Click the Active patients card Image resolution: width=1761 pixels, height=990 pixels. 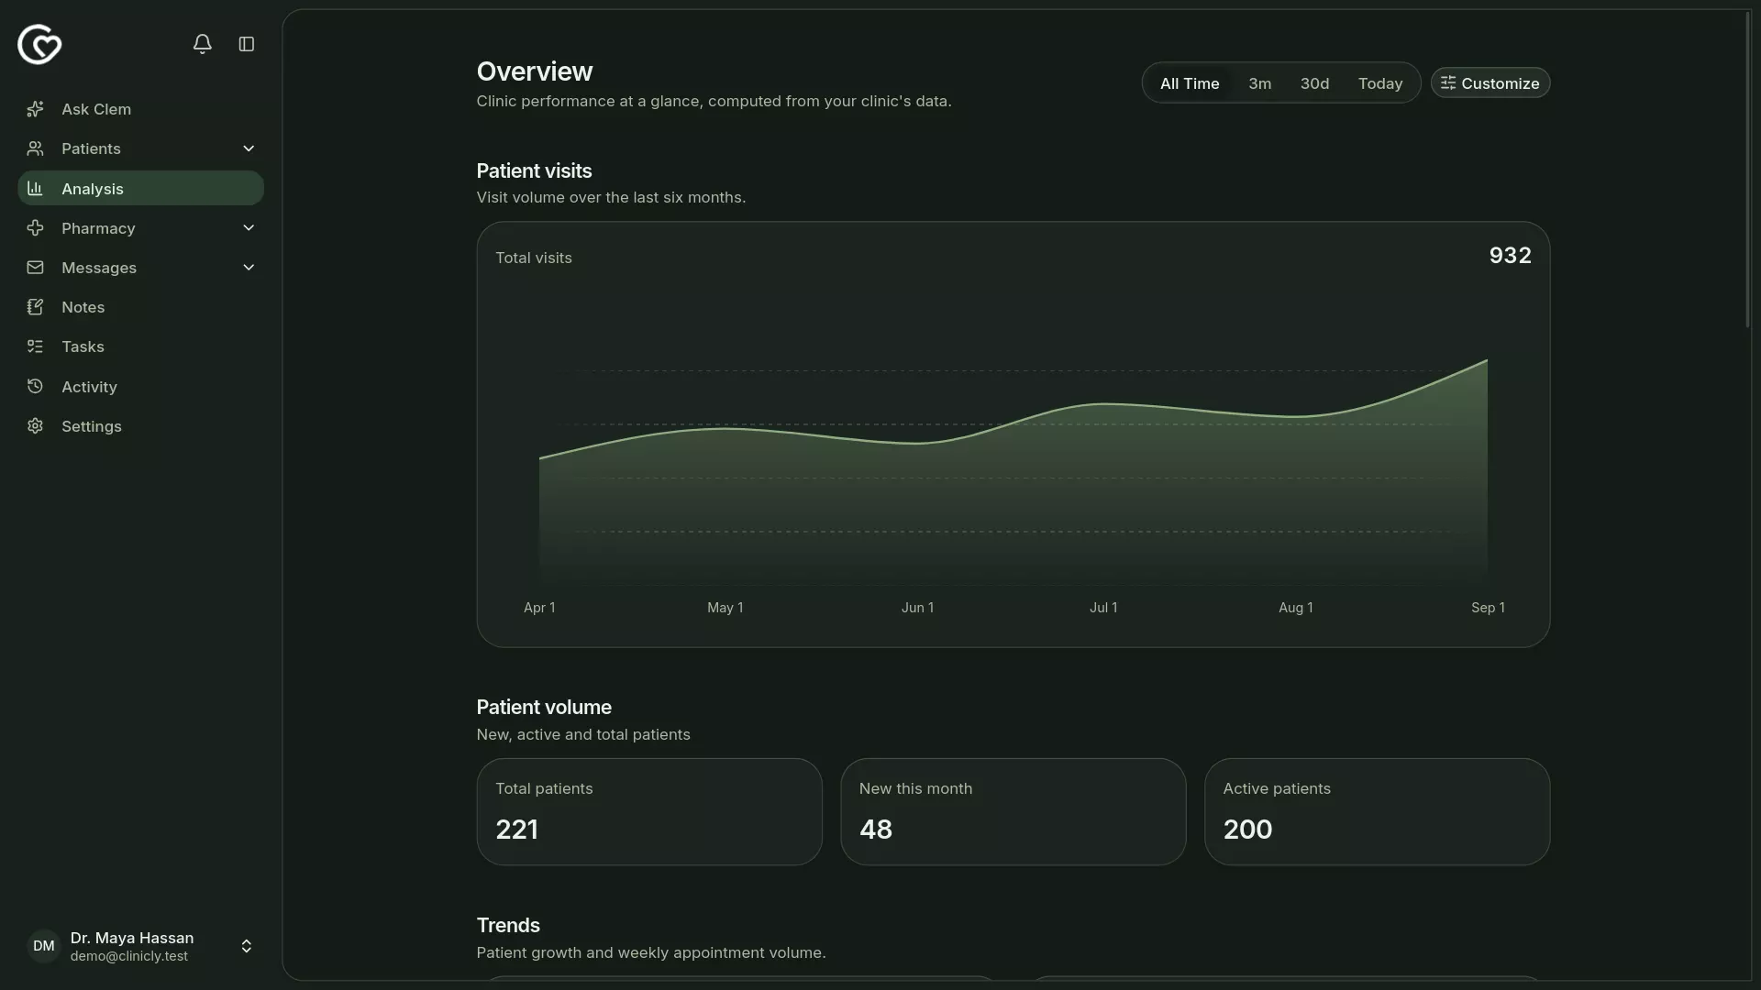pos(1377,811)
